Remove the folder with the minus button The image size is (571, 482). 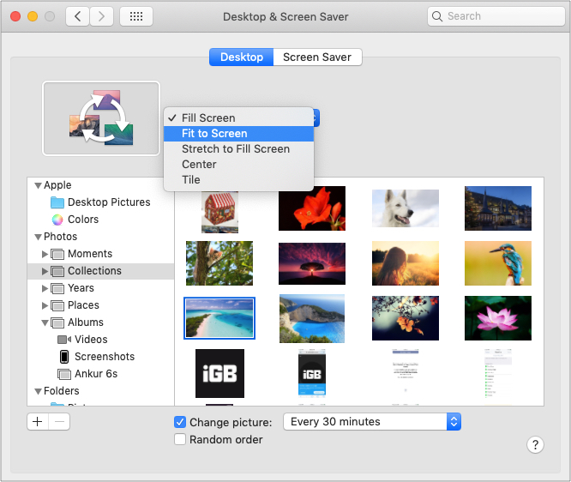(x=59, y=422)
